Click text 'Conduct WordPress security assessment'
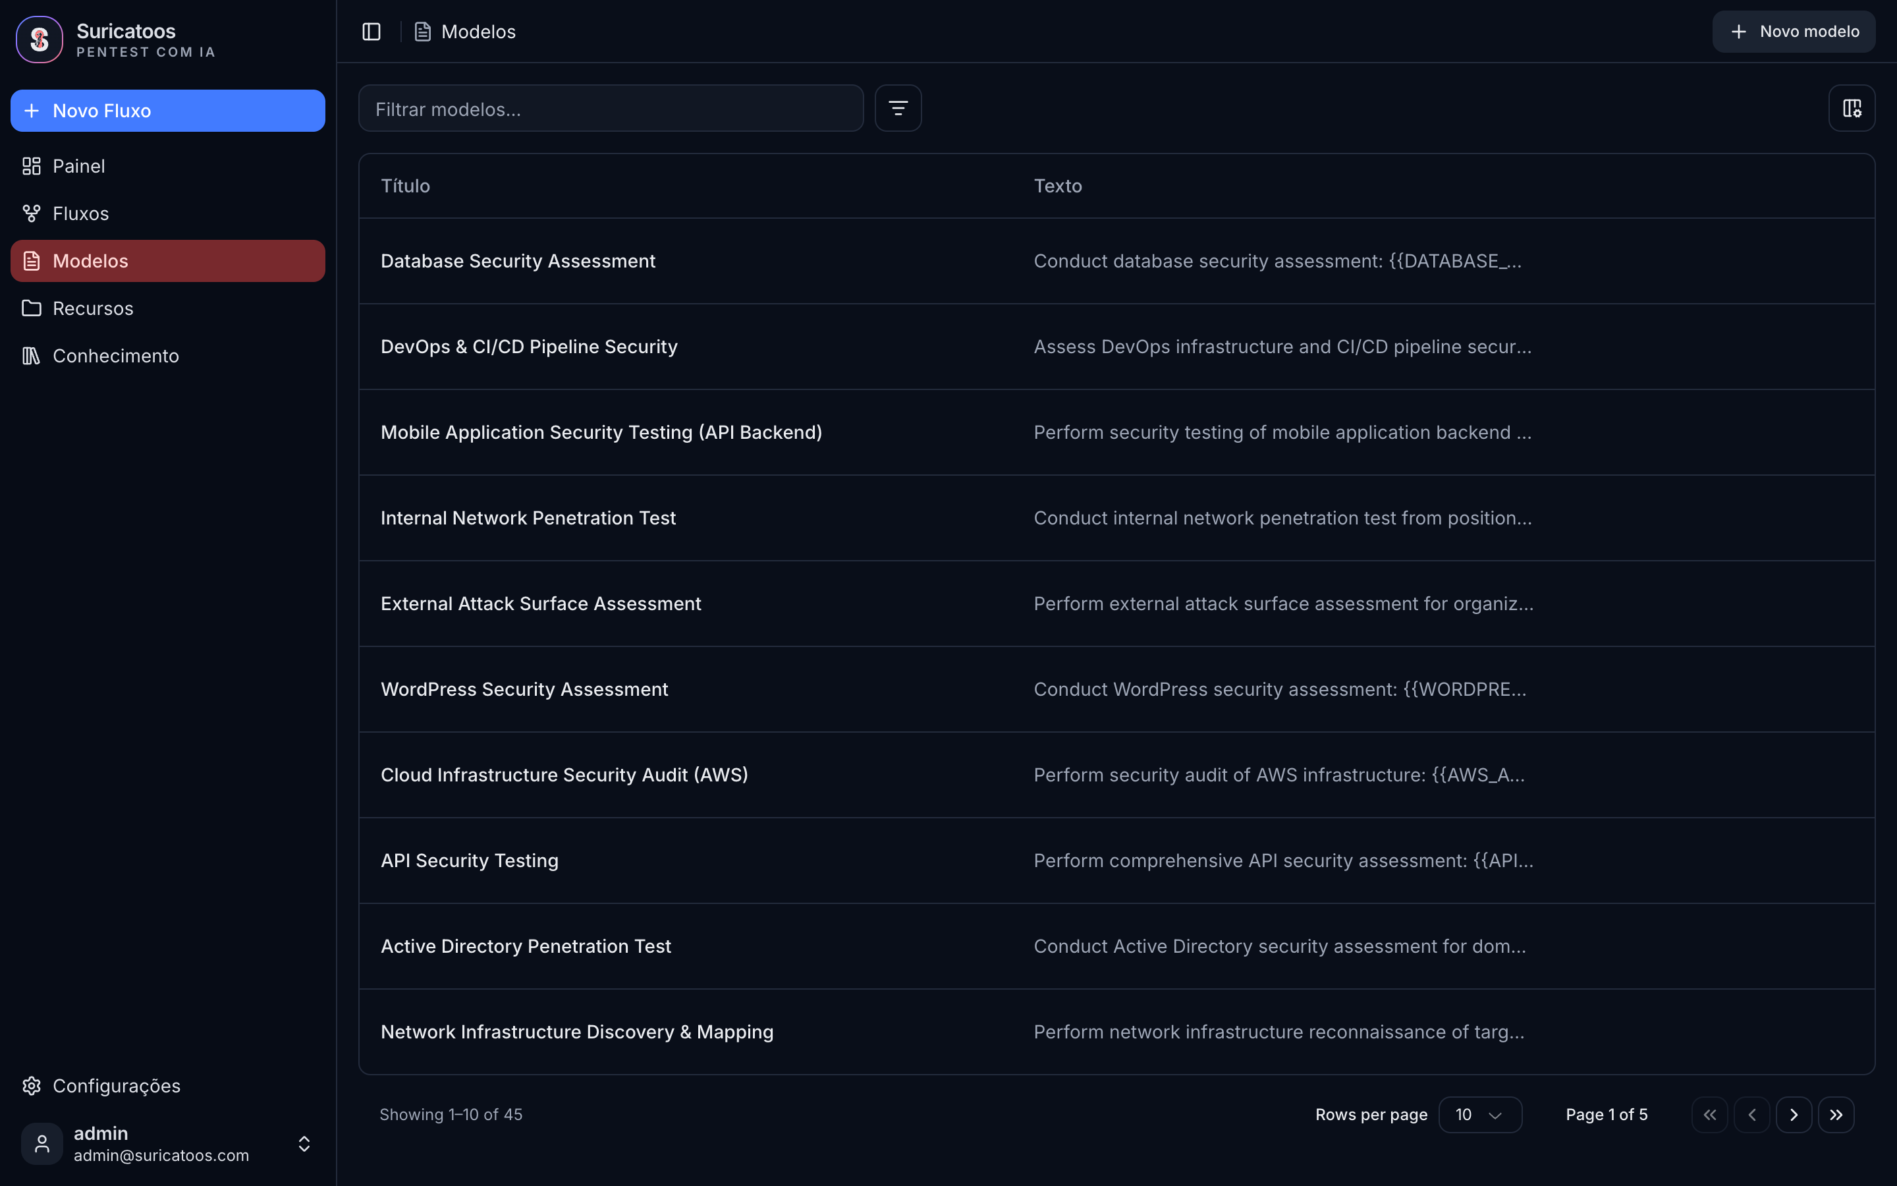This screenshot has width=1897, height=1186. 1215,689
